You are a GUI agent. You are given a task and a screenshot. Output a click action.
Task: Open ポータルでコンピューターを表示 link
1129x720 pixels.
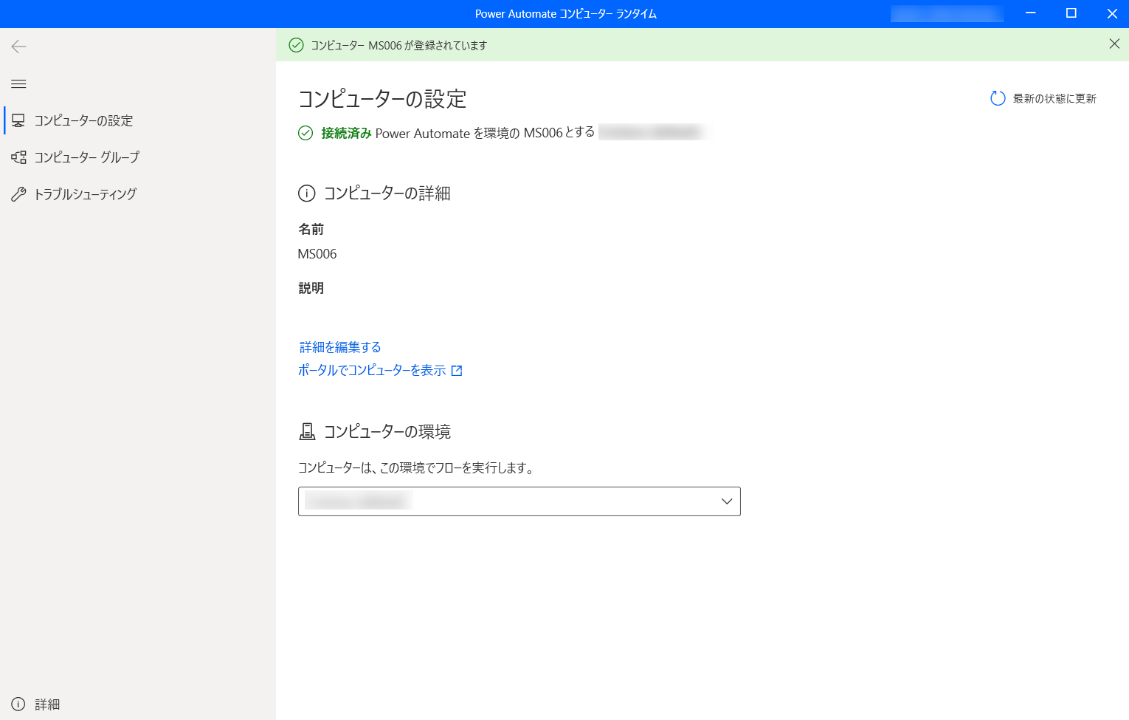click(x=372, y=370)
